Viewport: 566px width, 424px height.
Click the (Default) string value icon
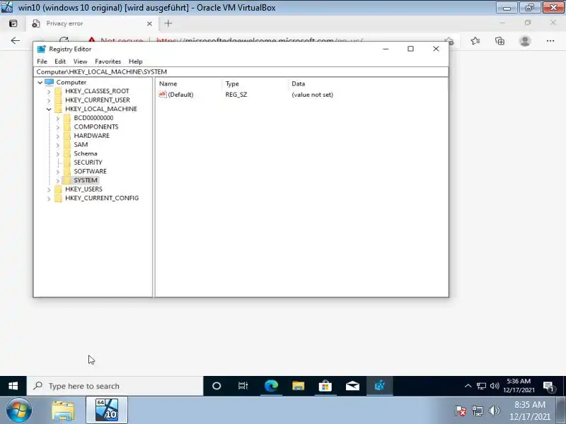pyautogui.click(x=163, y=95)
